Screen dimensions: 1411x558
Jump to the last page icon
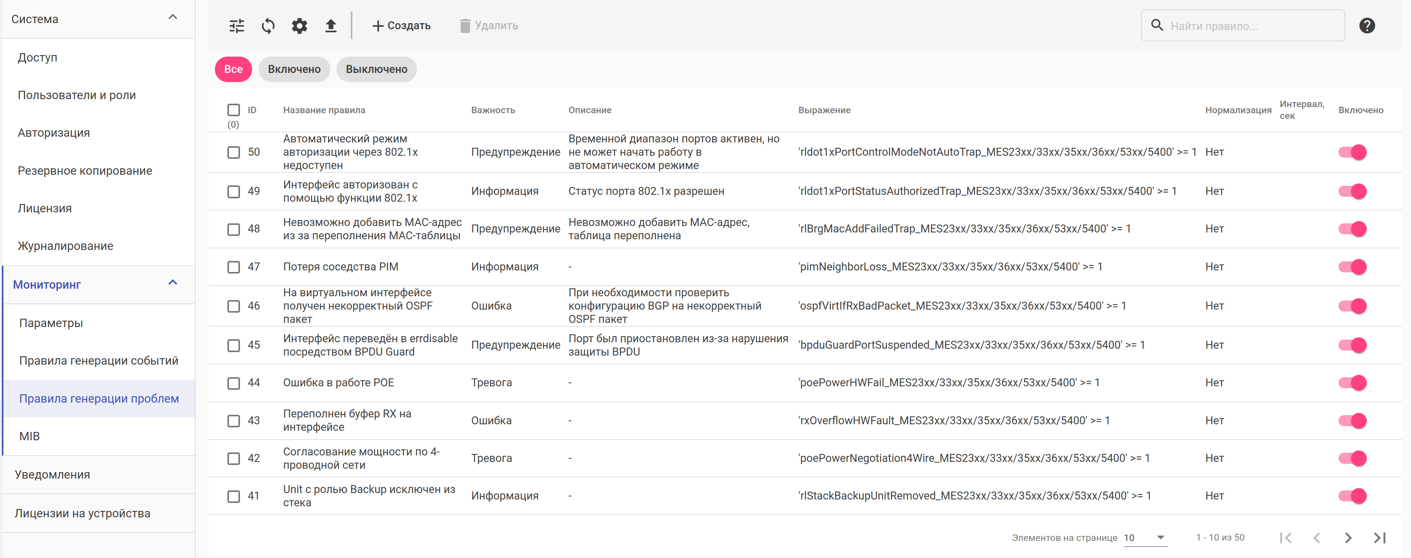pyautogui.click(x=1379, y=538)
